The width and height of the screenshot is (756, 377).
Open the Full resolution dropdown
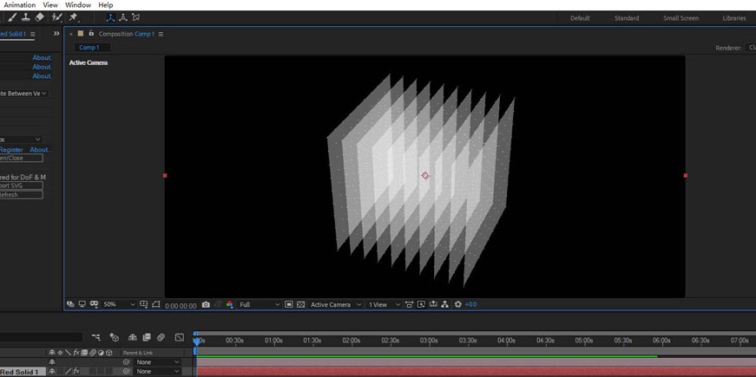point(260,305)
